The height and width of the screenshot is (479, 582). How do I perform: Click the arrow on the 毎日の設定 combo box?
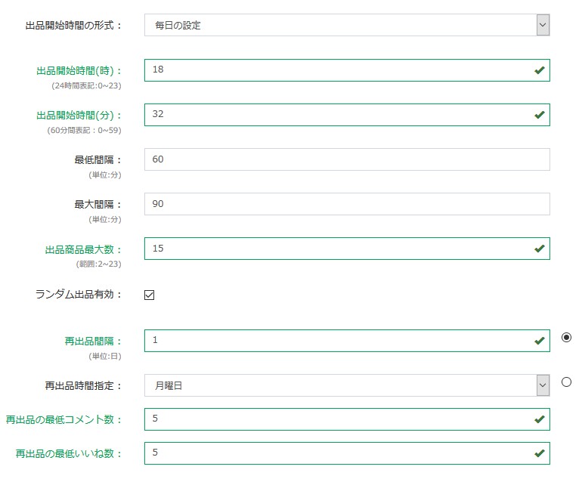[x=542, y=25]
